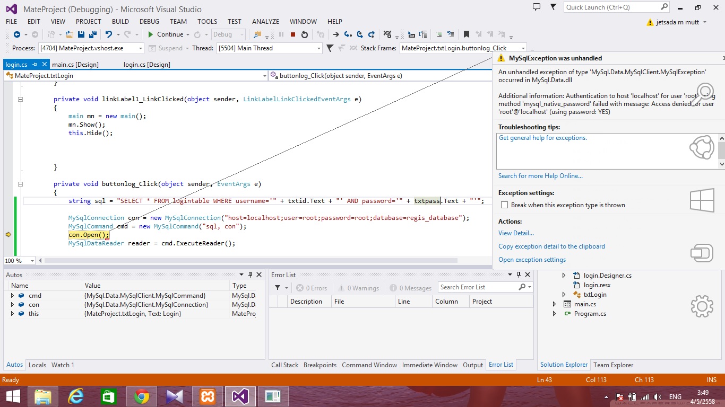Click the thread filter funnel icon

pos(330,48)
